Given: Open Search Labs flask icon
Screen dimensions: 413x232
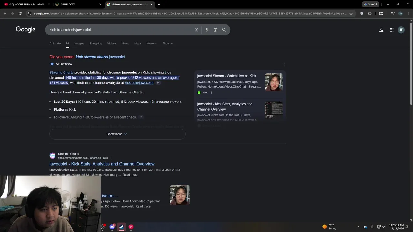Looking at the screenshot, I should point(381,30).
